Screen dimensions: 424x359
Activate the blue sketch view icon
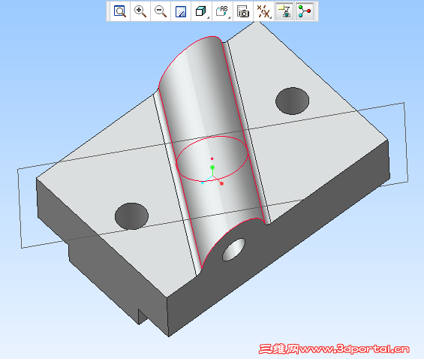[x=181, y=11]
